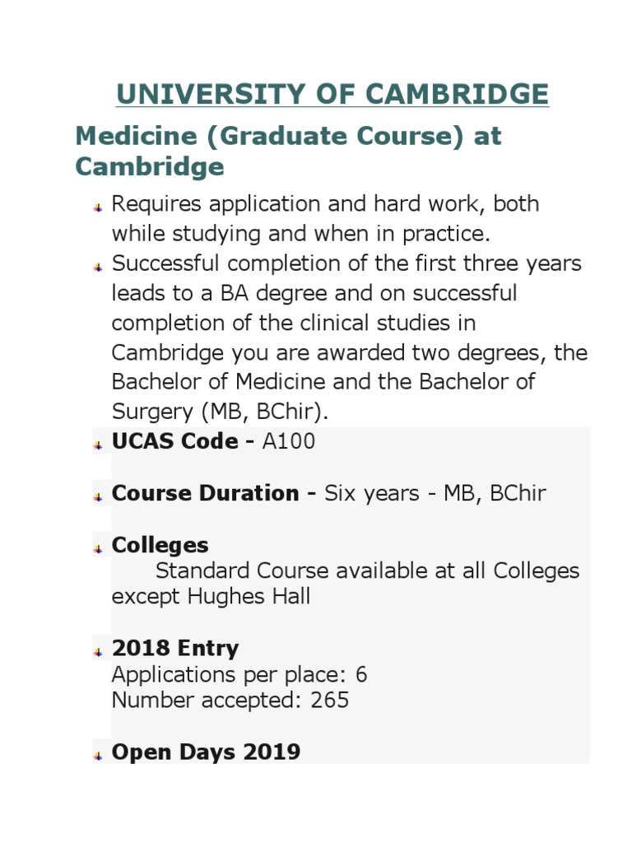
Task: Click the bold "Open Days 2019" label
Action: click(206, 752)
